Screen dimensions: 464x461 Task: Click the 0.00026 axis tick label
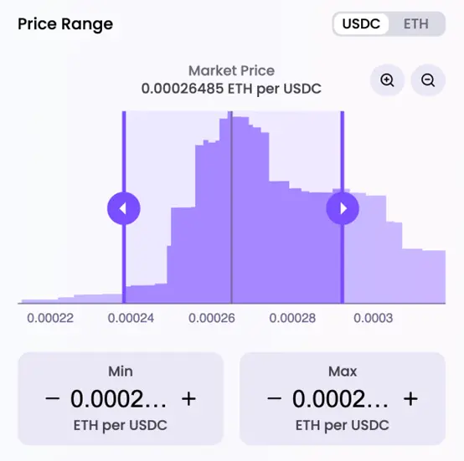[212, 318]
